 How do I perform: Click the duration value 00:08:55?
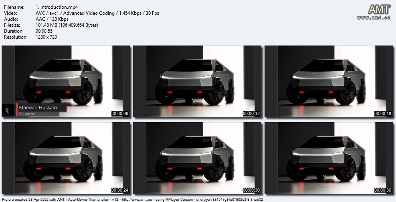(44, 31)
